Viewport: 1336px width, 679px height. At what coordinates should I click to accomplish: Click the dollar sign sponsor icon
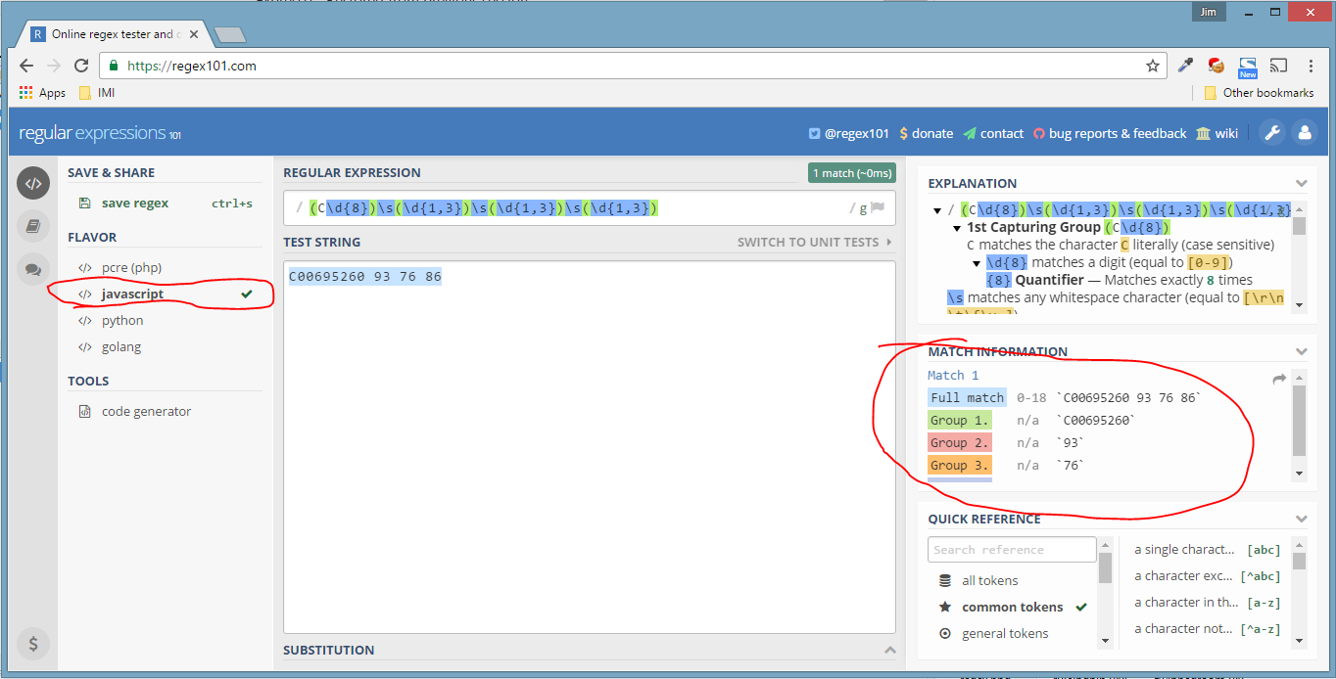click(33, 643)
